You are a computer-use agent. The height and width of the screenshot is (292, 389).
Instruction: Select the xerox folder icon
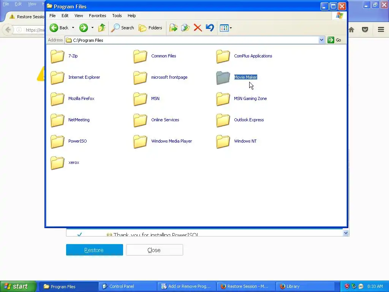click(57, 163)
